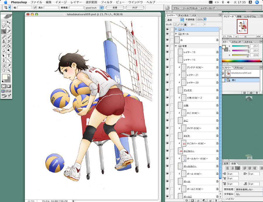The image size is (263, 202).
Task: Select the Zoom magnifier tool
Action: 9,70
